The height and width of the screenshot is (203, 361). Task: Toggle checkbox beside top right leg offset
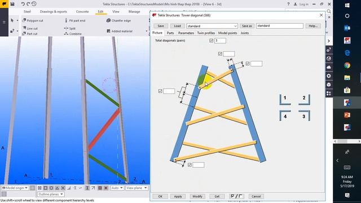click(x=248, y=64)
